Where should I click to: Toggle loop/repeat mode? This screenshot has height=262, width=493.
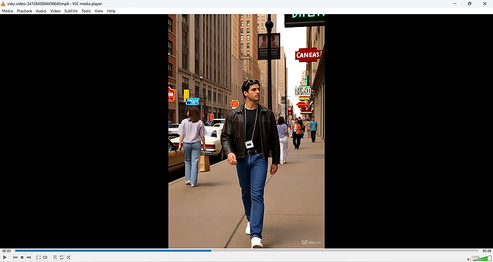pyautogui.click(x=62, y=258)
